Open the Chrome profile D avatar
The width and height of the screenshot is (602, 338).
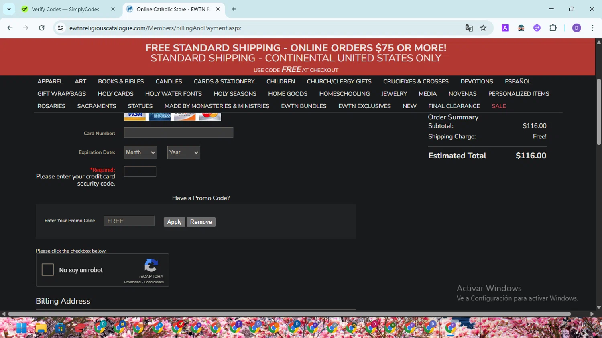coord(577,28)
